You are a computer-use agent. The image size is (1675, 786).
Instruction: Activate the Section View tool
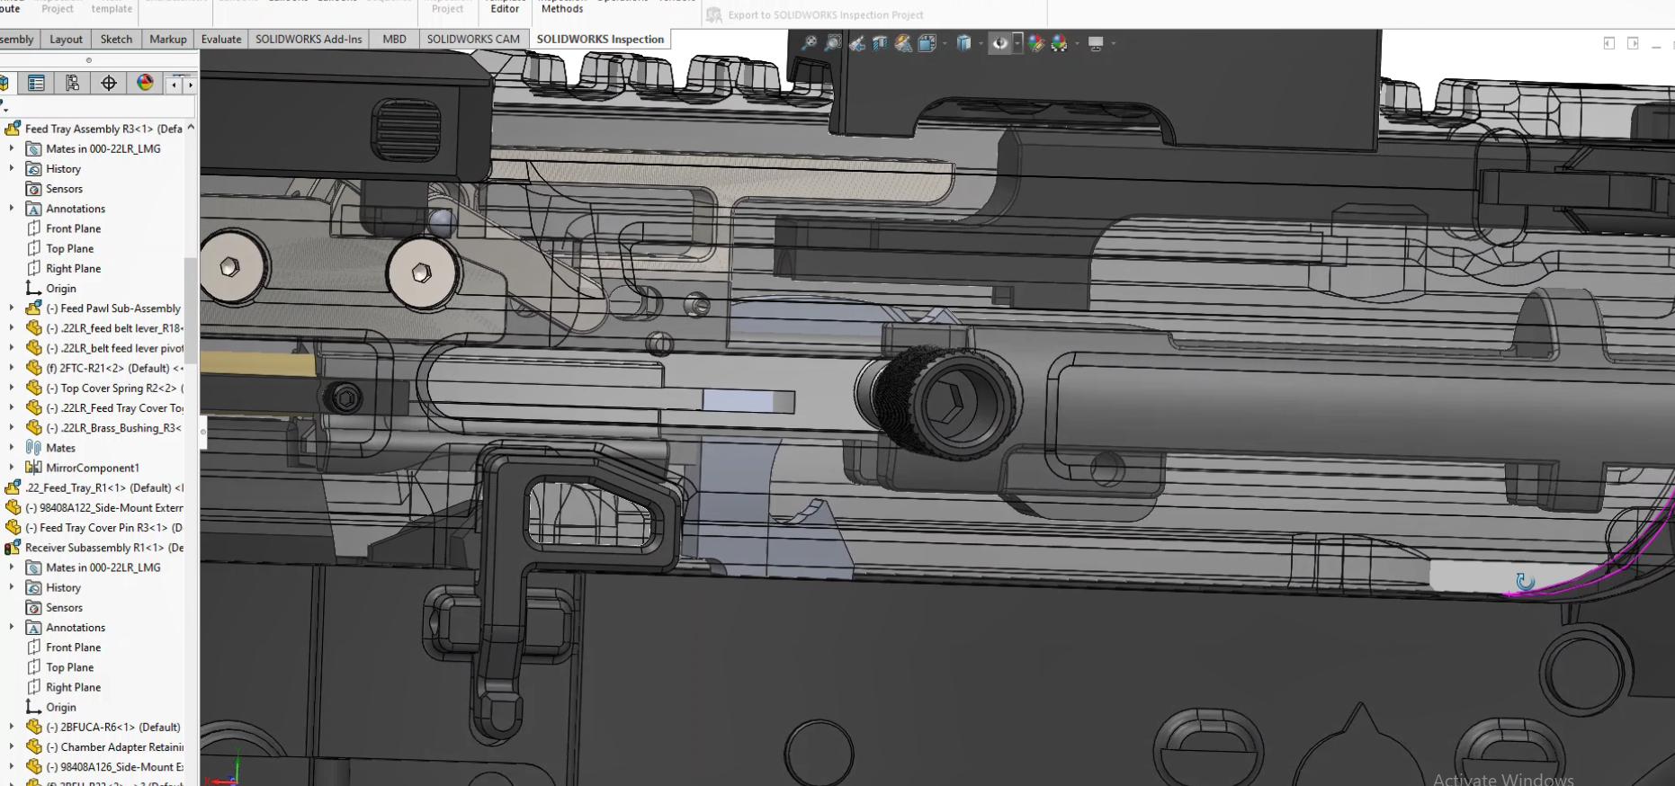click(880, 43)
